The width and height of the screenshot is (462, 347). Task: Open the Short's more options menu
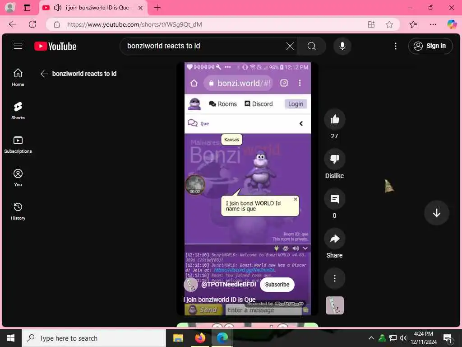[334, 278]
